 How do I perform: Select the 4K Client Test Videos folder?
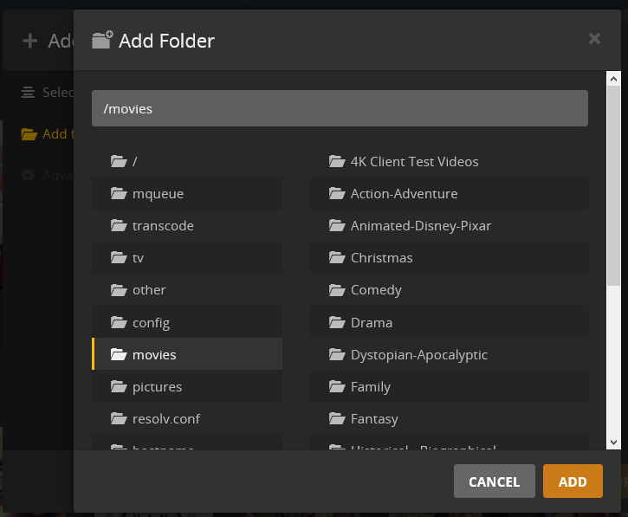pyautogui.click(x=449, y=161)
